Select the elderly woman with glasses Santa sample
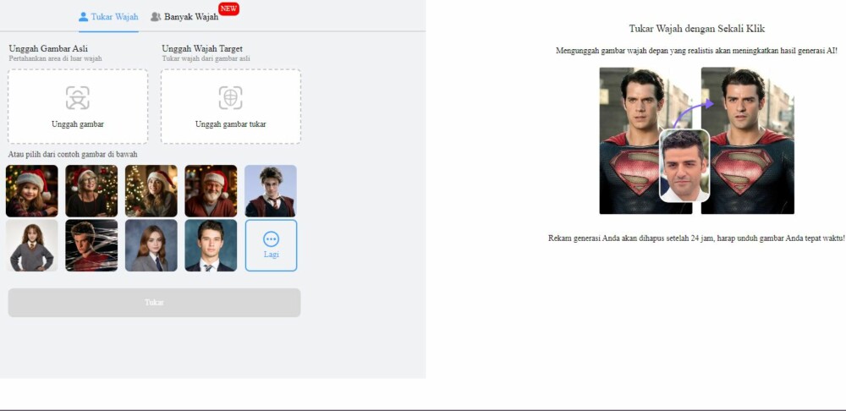The height and width of the screenshot is (411, 846). click(91, 191)
